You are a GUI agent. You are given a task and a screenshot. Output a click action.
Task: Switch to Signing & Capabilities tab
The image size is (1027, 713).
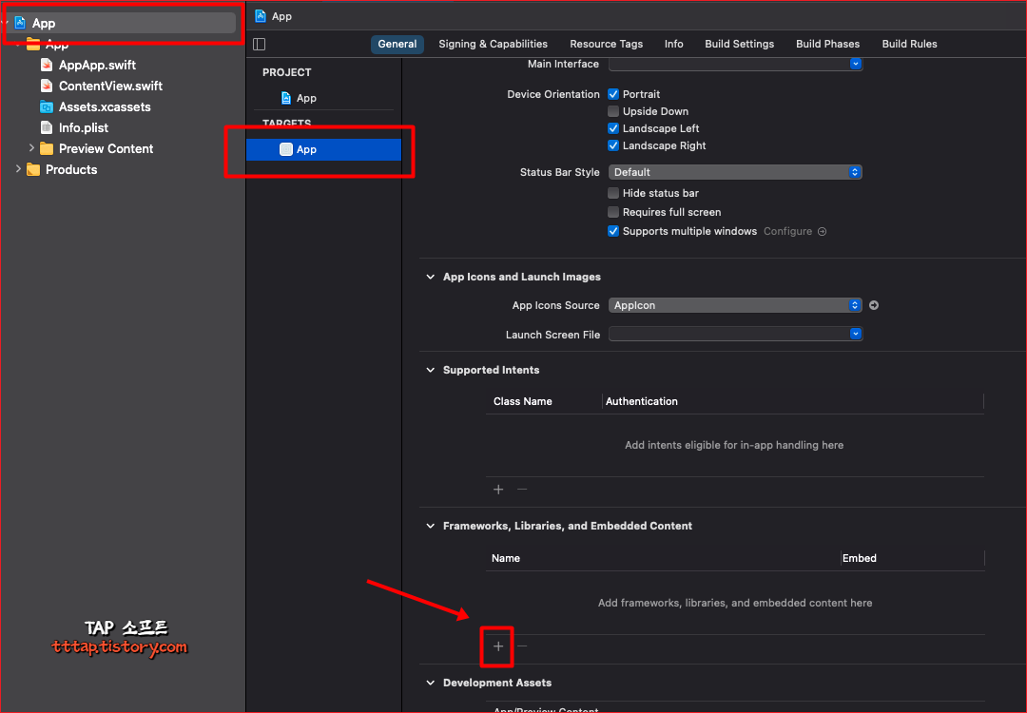click(494, 44)
